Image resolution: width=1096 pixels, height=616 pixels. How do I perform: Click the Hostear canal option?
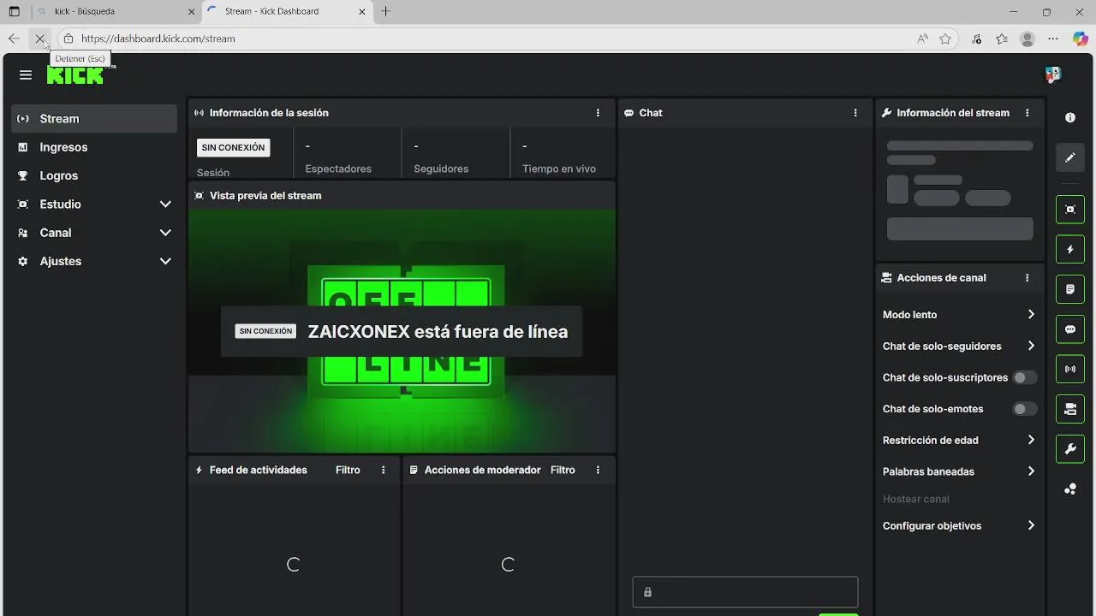pos(915,499)
